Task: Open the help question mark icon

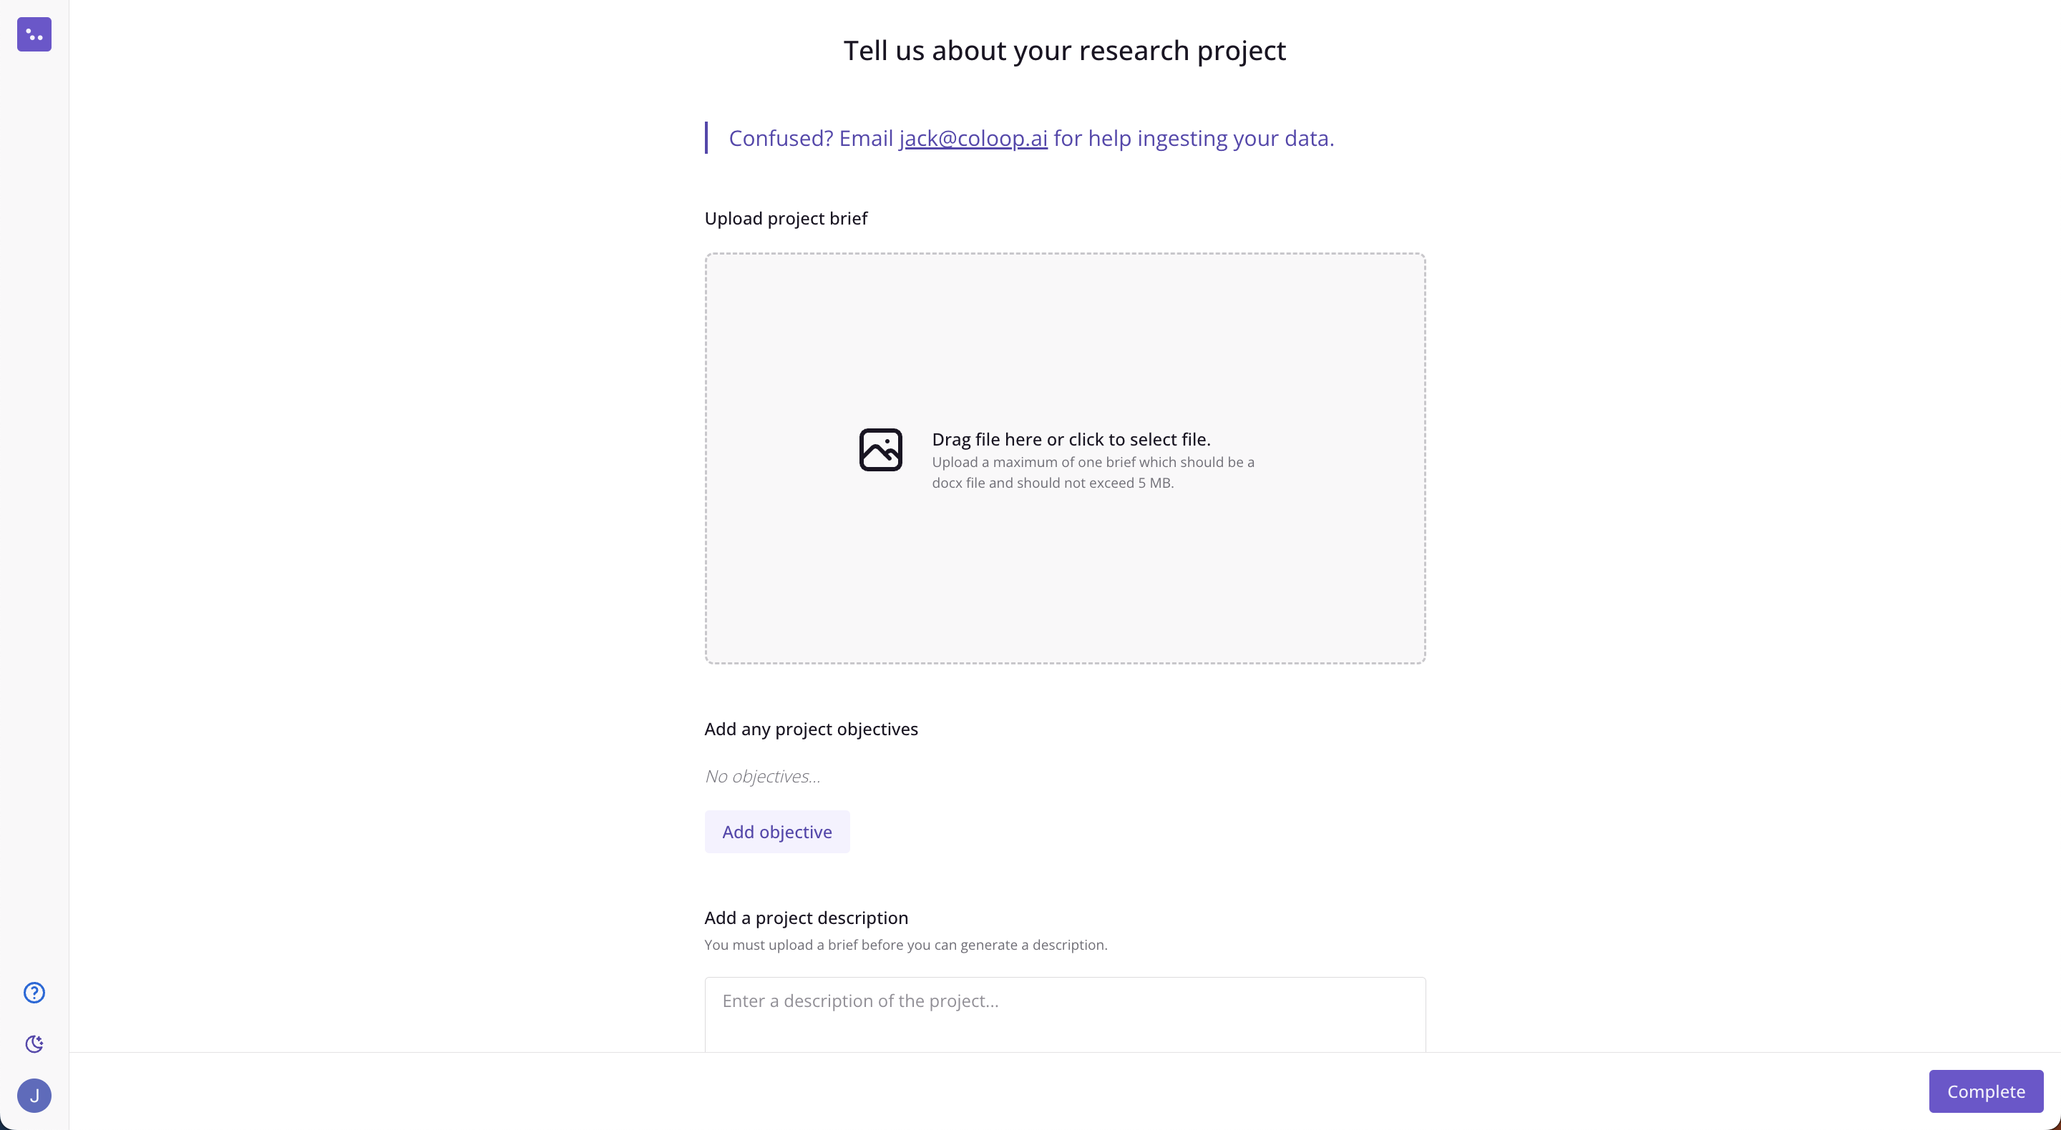Action: point(34,993)
